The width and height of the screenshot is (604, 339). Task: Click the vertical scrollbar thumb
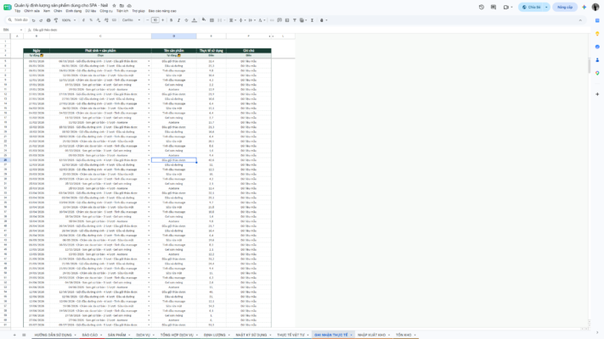tap(589, 65)
